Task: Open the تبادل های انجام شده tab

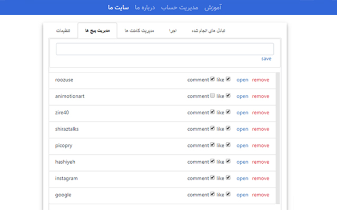Action: (x=211, y=31)
